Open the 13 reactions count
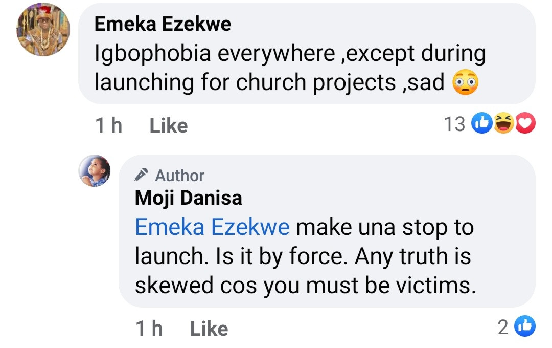Viewport: 552px width, 348px height. point(454,124)
